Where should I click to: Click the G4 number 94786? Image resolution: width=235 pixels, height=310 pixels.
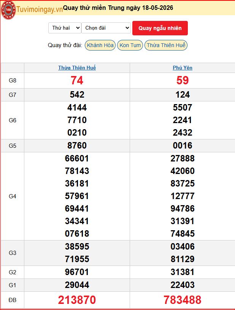pos(183,209)
